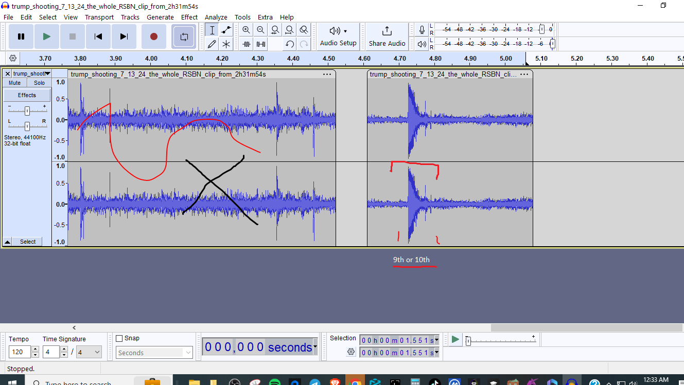Click the horizontal scrollbar left arrow
The height and width of the screenshot is (385, 684).
pyautogui.click(x=74, y=327)
